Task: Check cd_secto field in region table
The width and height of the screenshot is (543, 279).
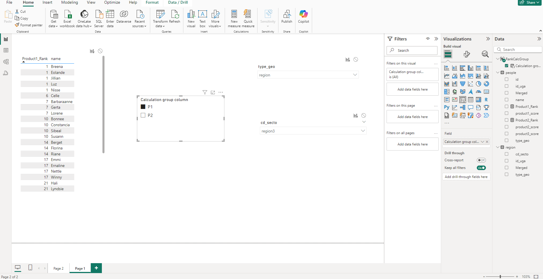Action: click(x=506, y=154)
